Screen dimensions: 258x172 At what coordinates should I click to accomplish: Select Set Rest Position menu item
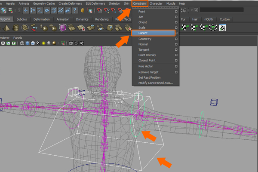[149, 77]
